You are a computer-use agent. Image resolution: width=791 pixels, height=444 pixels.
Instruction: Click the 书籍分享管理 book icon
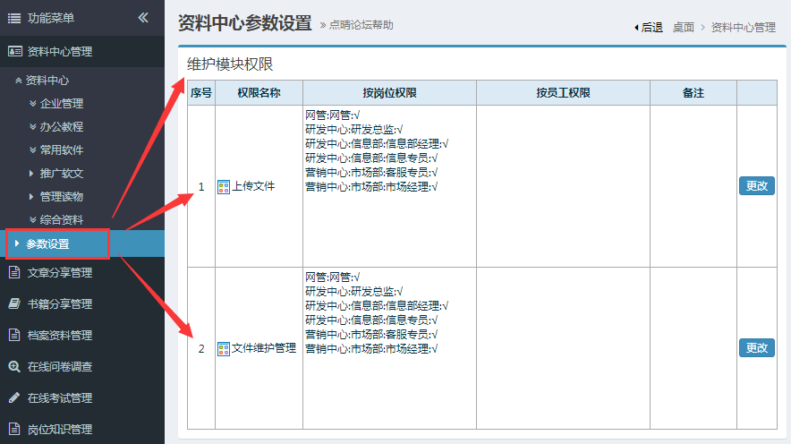point(14,303)
